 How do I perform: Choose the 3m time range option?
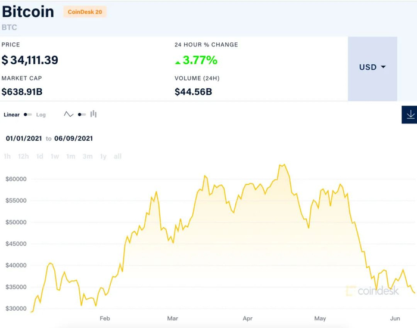pos(88,156)
